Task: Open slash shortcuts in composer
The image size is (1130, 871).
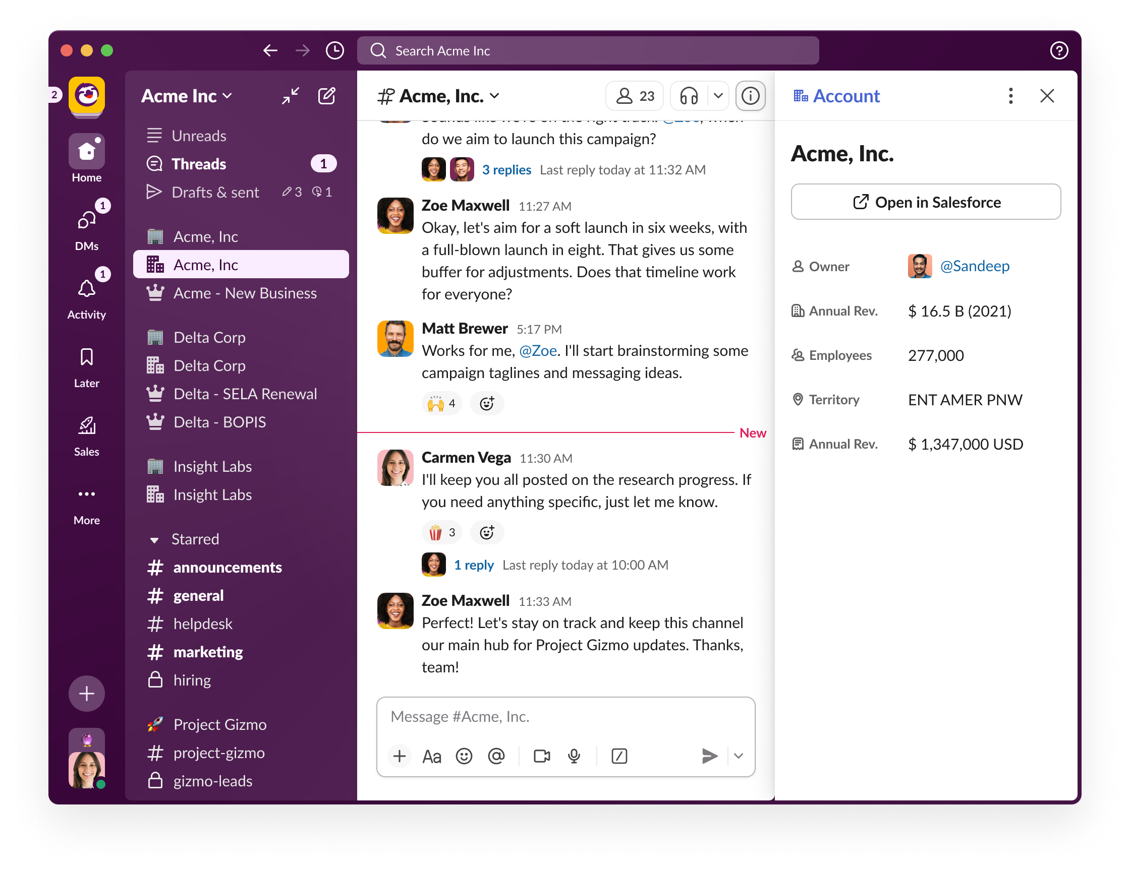Action: [x=619, y=756]
